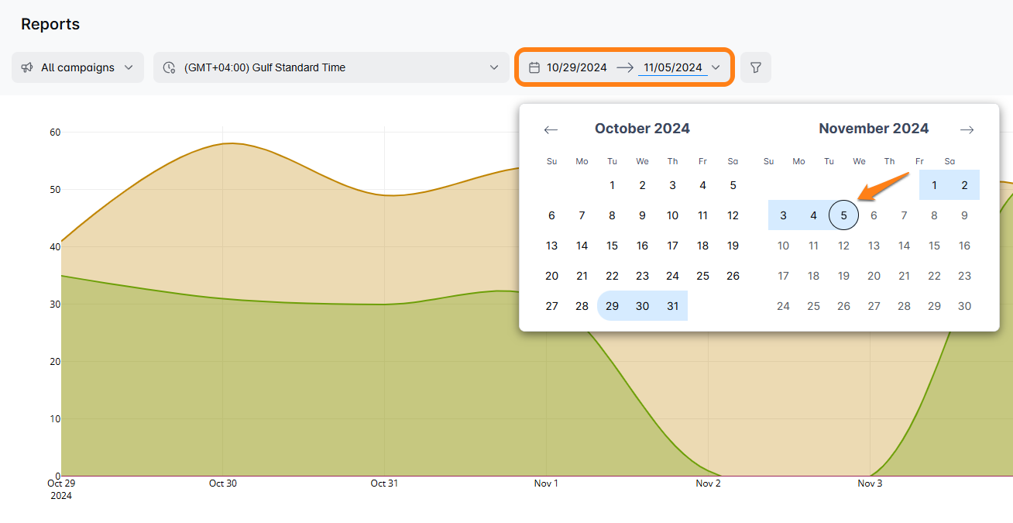Choose November 1 in the calendar

pyautogui.click(x=934, y=185)
